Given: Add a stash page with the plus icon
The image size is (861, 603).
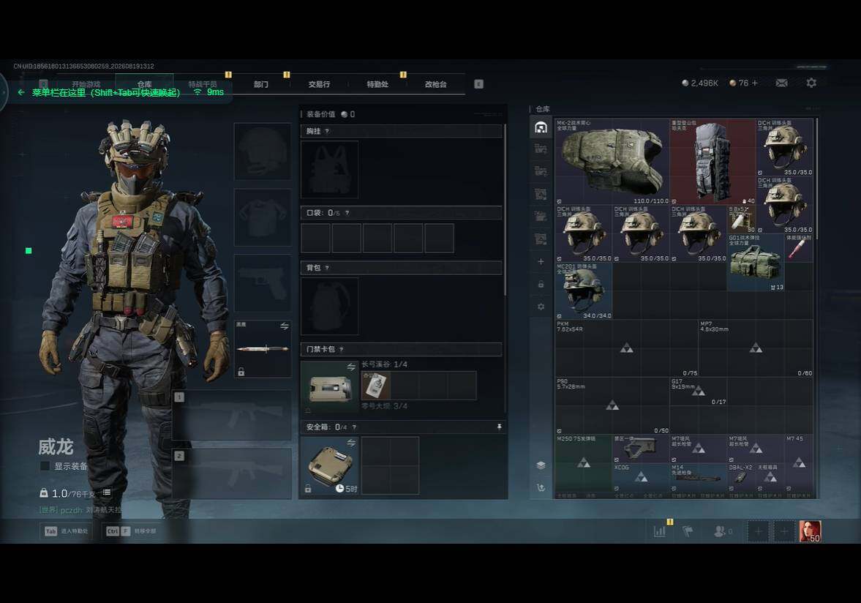Looking at the screenshot, I should [541, 261].
